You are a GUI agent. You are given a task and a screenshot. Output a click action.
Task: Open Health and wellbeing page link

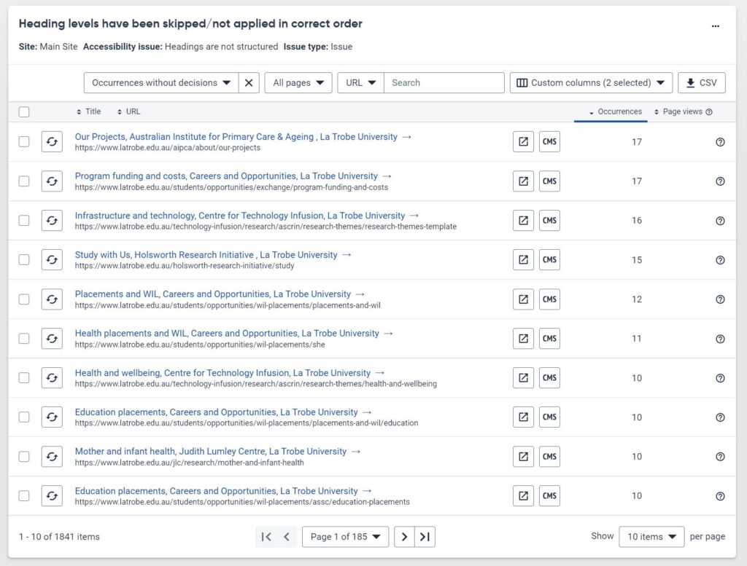(222, 373)
